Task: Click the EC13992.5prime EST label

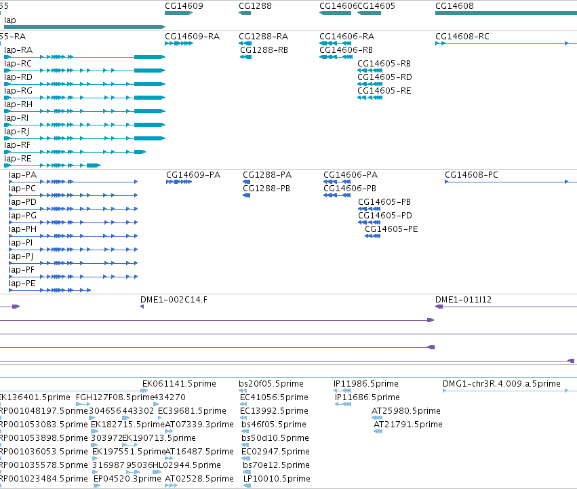Action: click(274, 410)
